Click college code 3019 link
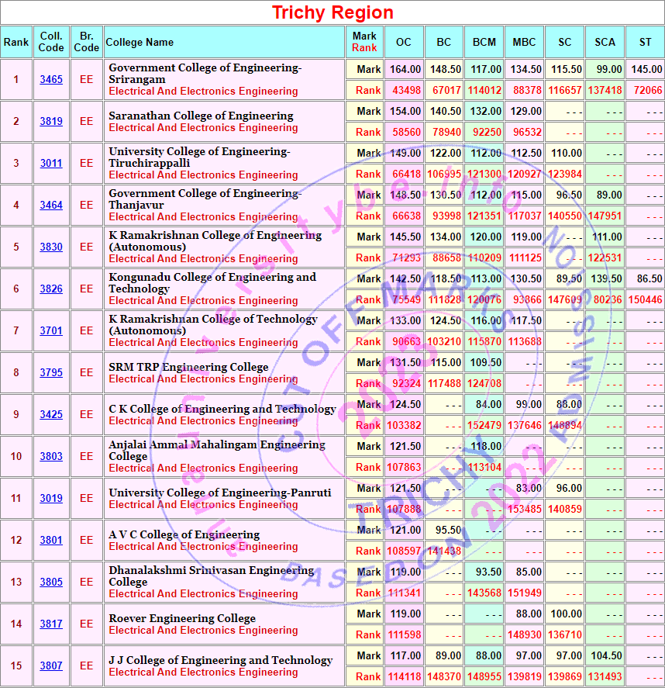Image resolution: width=665 pixels, height=688 pixels. tap(51, 499)
